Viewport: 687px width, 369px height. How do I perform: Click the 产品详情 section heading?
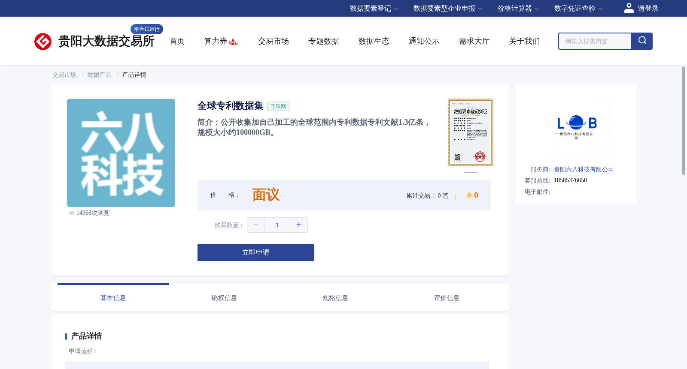pyautogui.click(x=87, y=336)
